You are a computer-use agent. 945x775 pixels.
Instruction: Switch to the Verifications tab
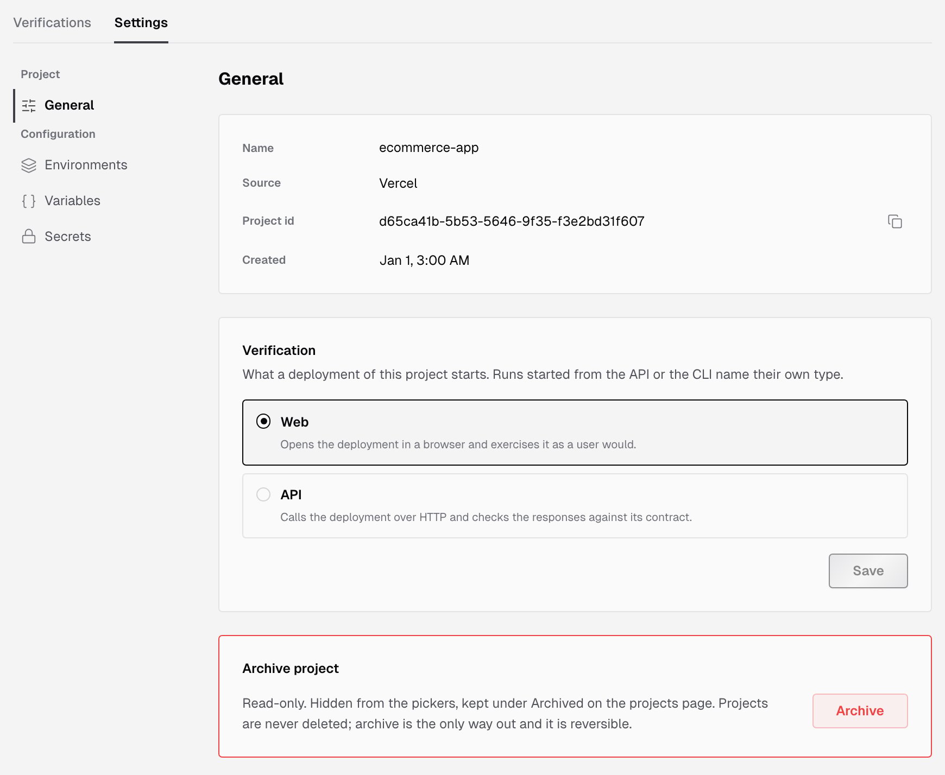(x=52, y=23)
